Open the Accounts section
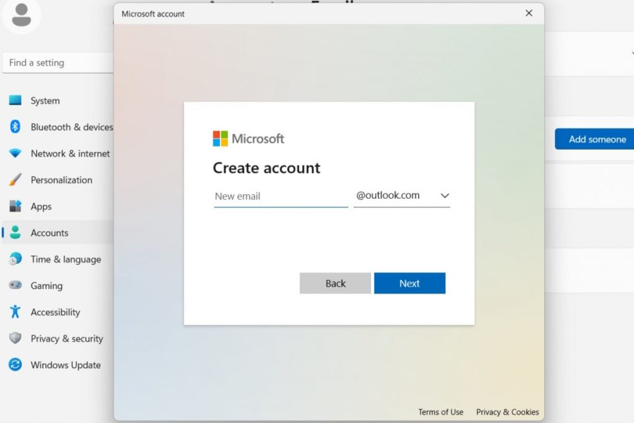 [15, 233]
